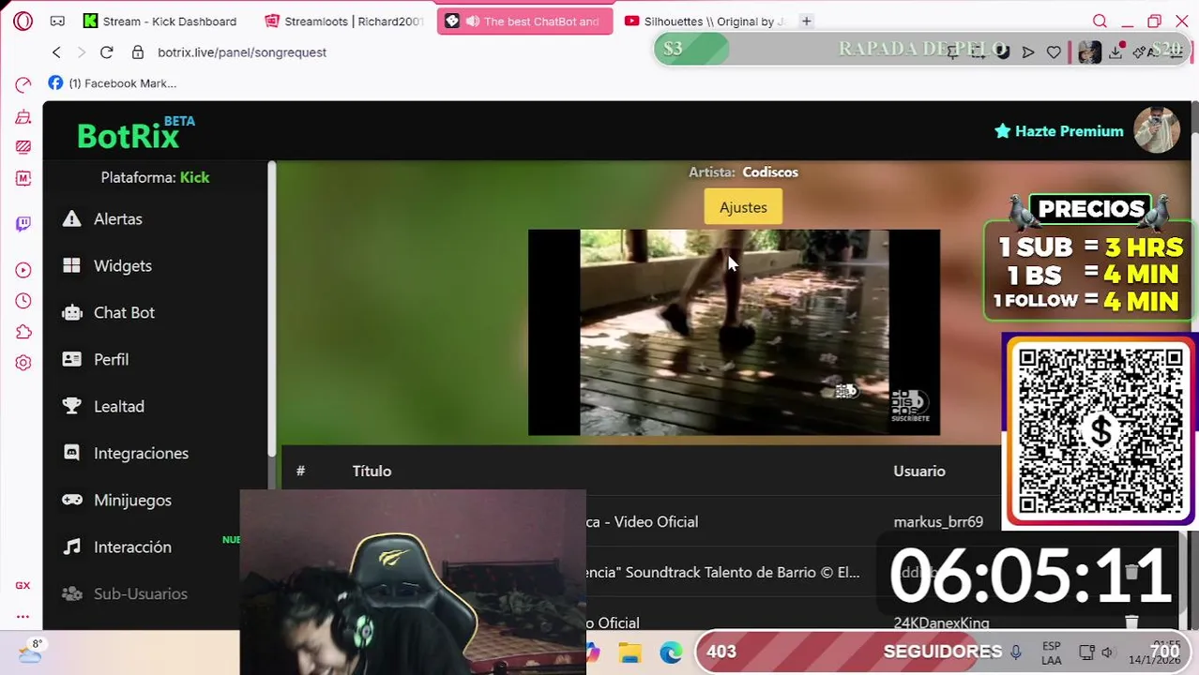Open the Facebook Marketplace bookmark
Viewport: 1199px width, 675px height.
tap(113, 83)
